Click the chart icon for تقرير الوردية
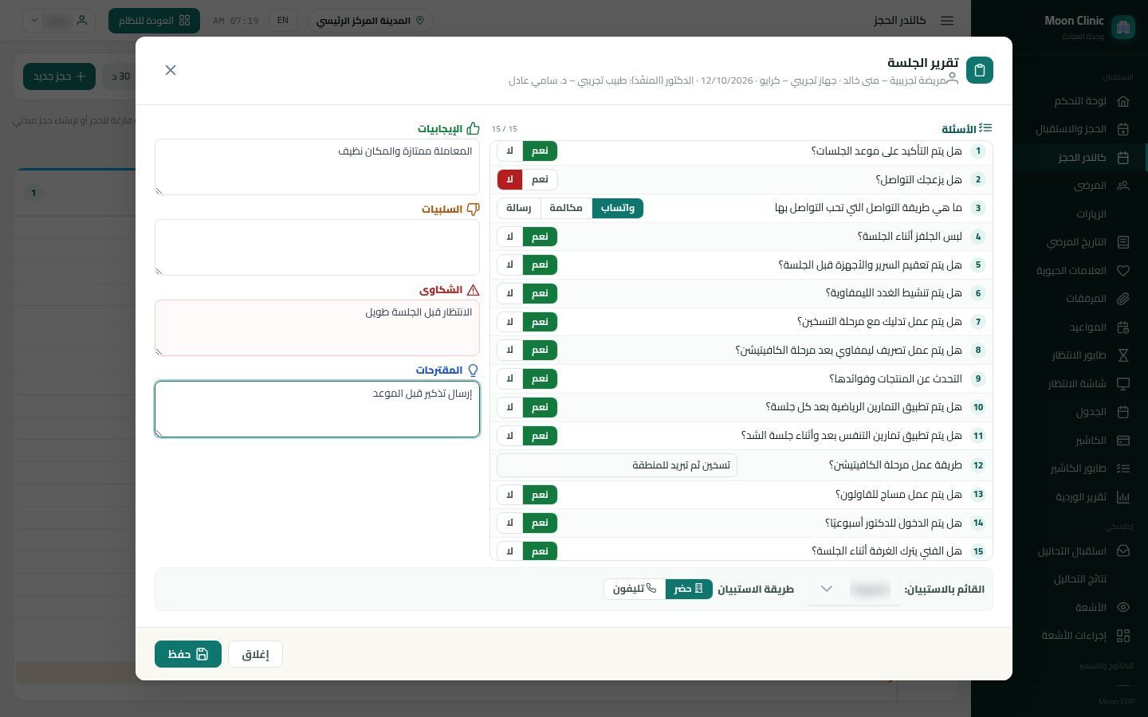The image size is (1148, 717). [x=1123, y=497]
